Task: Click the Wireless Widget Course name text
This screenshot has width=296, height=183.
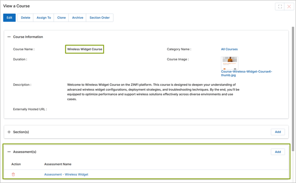Action: pyautogui.click(x=85, y=49)
